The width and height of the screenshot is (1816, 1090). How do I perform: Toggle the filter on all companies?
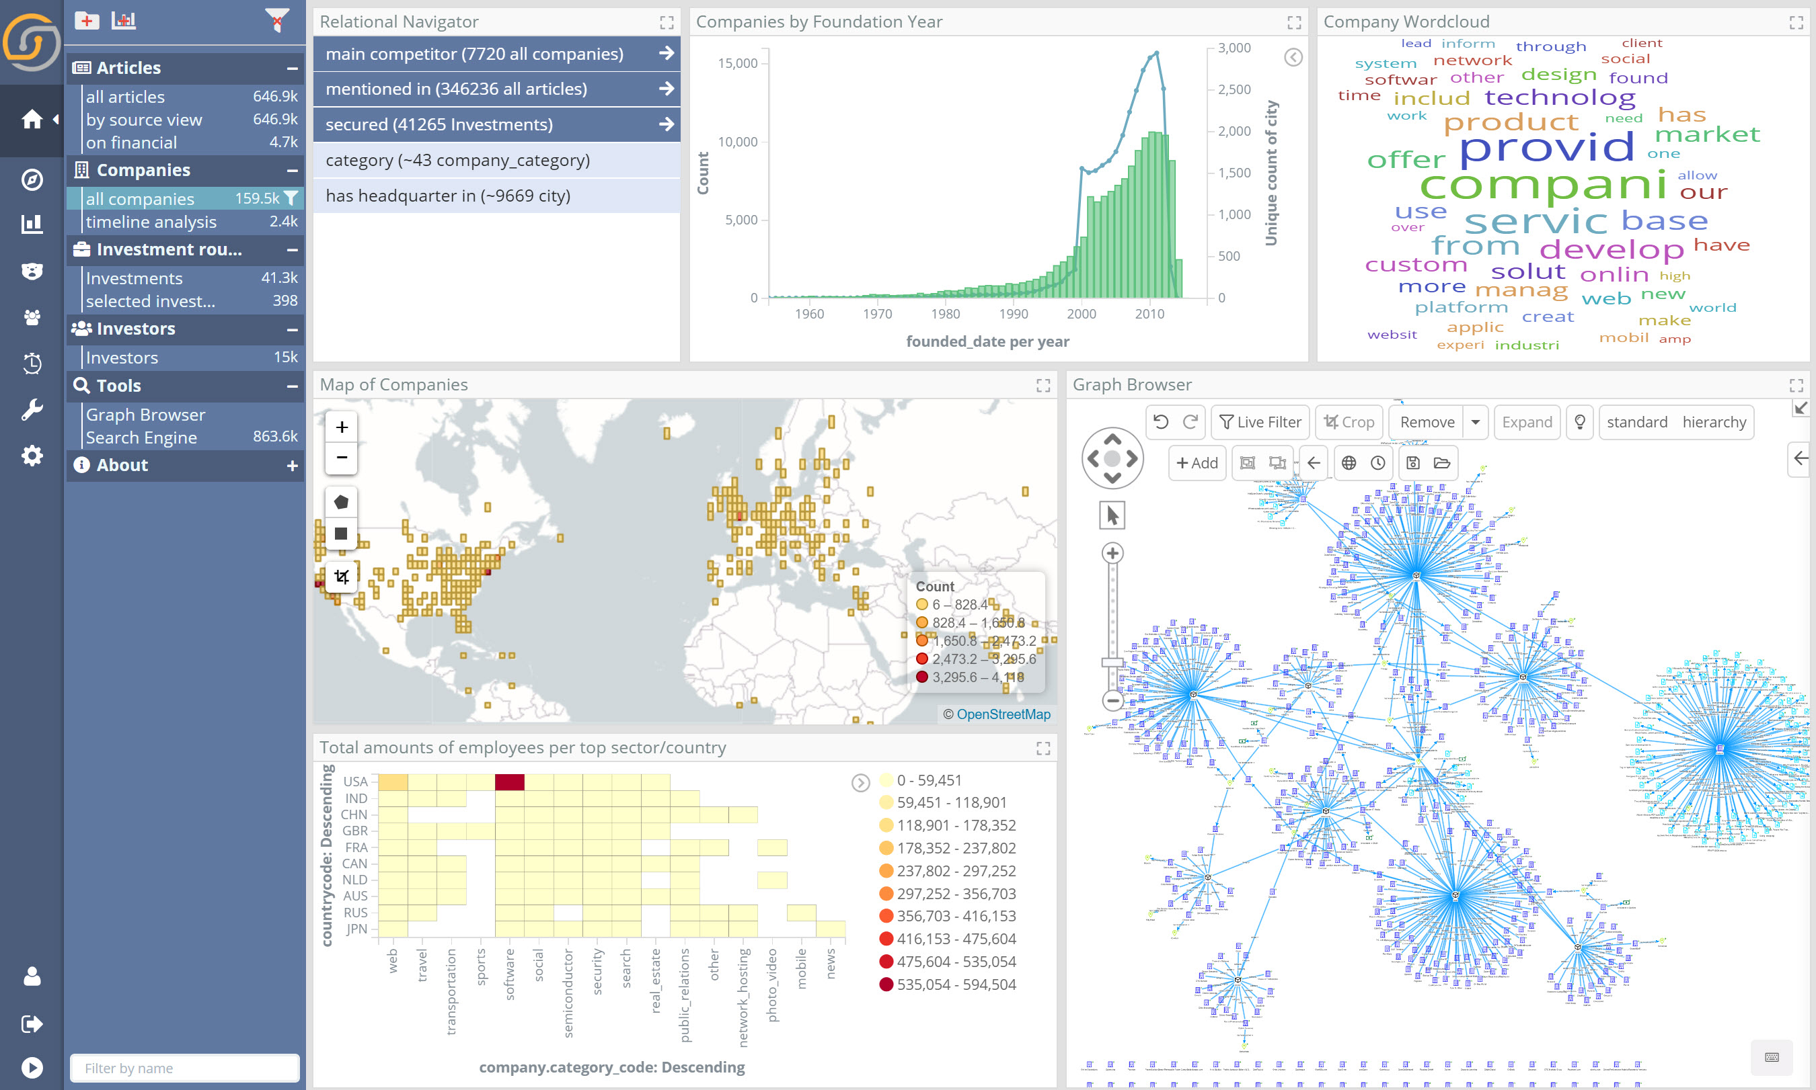[291, 198]
